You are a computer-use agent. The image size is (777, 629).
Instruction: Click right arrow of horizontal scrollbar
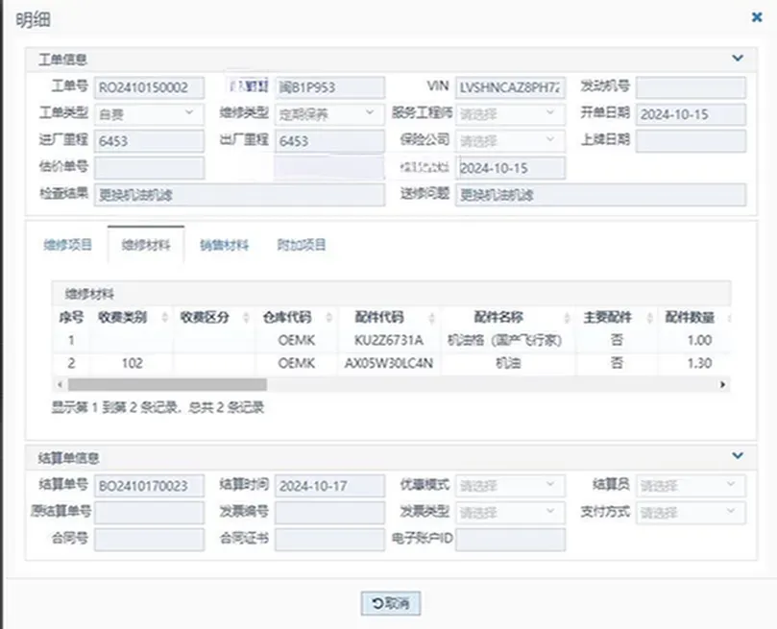click(725, 384)
